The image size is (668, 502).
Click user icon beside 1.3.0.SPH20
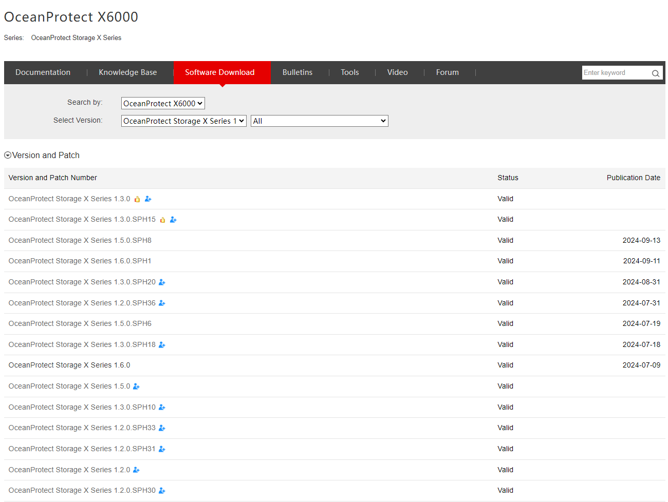(162, 282)
